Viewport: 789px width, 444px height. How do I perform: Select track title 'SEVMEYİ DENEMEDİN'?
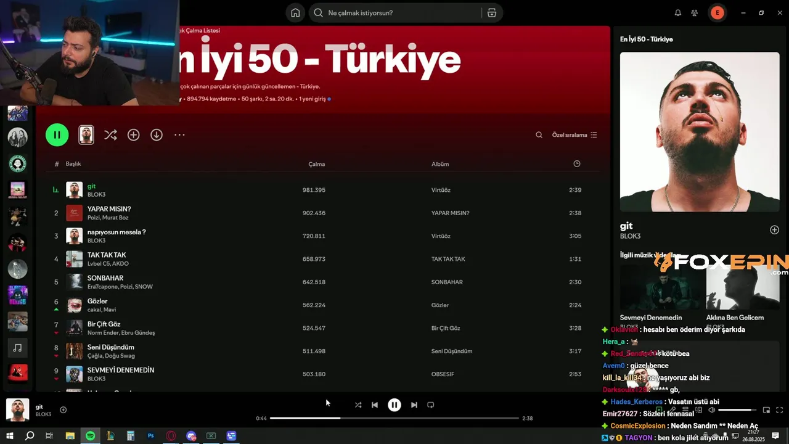click(121, 370)
